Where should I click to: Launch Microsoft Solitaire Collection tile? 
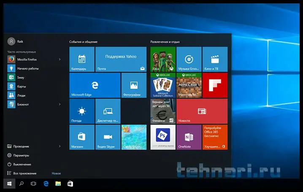(x=163, y=85)
